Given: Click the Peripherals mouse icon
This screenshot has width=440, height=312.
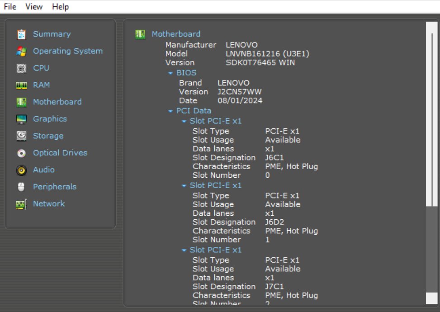Looking at the screenshot, I should click(x=21, y=187).
